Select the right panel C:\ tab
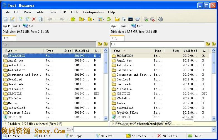Screen dimensions: 218x140 117,38
